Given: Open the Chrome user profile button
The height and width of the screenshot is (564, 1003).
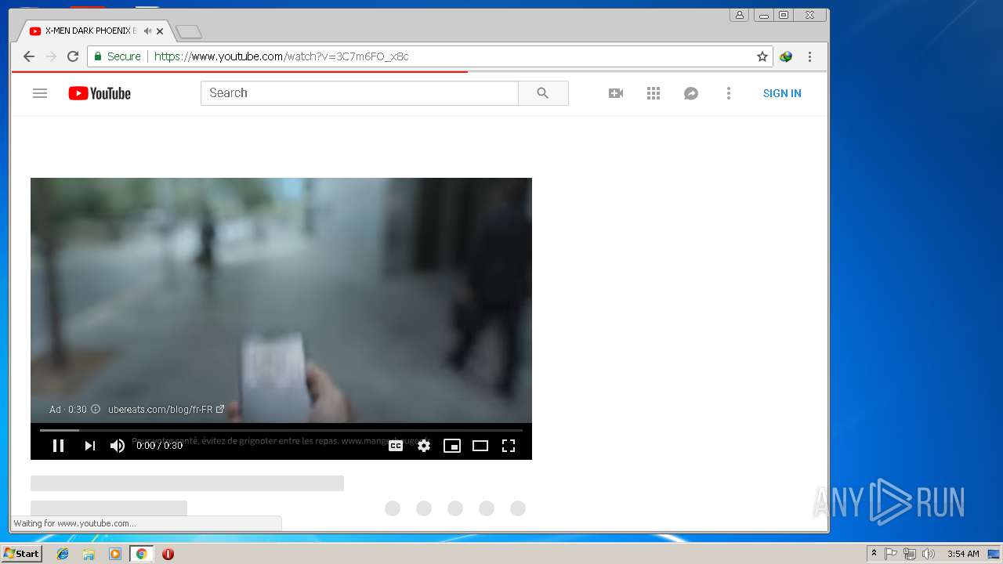Looking at the screenshot, I should 739,15.
